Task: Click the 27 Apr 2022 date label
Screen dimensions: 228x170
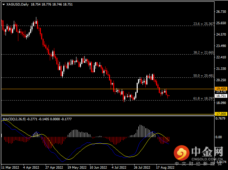Action: [54, 167]
